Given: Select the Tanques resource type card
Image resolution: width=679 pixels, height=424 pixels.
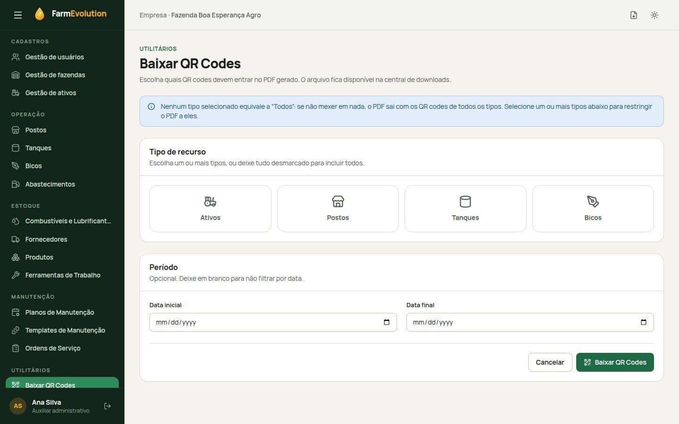Looking at the screenshot, I should [x=465, y=209].
